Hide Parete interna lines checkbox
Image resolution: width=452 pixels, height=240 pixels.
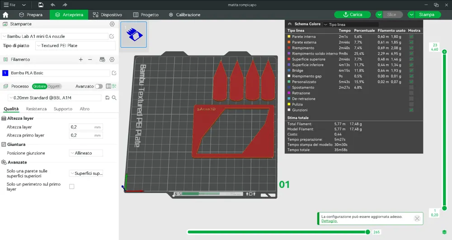pos(411,37)
